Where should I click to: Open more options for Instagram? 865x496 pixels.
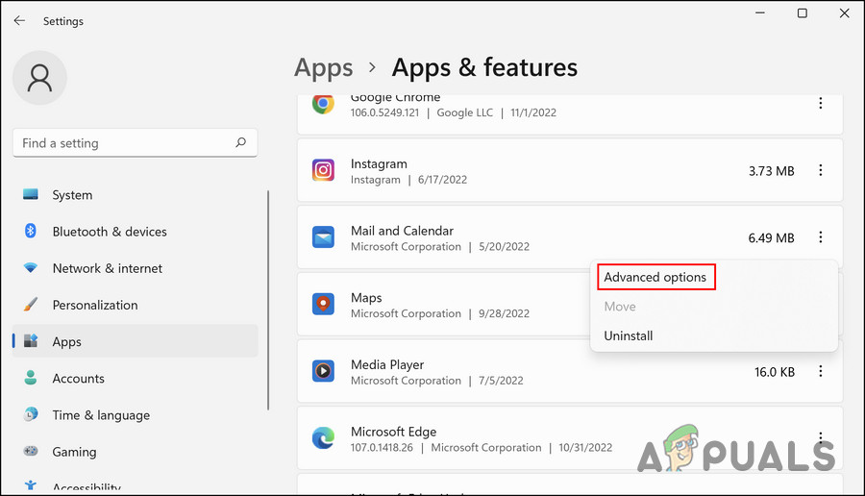pos(821,170)
